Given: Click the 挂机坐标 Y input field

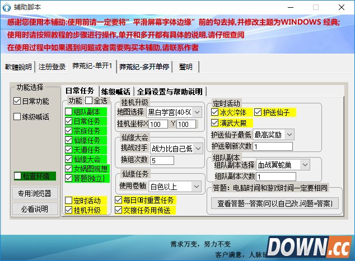Looking at the screenshot, I should [x=186, y=124].
